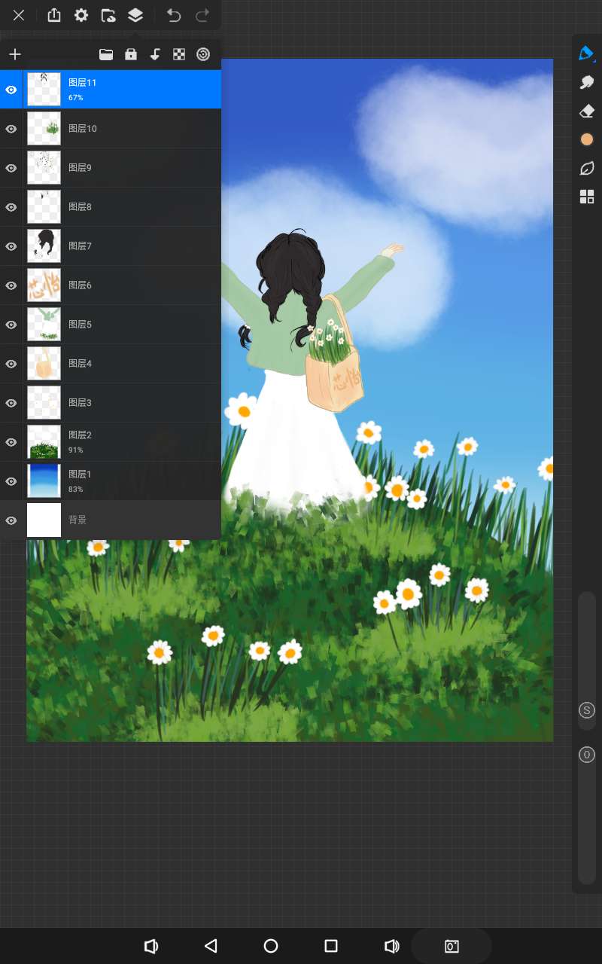The width and height of the screenshot is (602, 964).
Task: Open the white thumbnail of 背景
Action: click(44, 520)
